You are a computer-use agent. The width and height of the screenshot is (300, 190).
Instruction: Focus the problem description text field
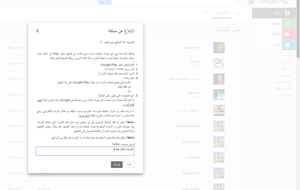click(85, 151)
